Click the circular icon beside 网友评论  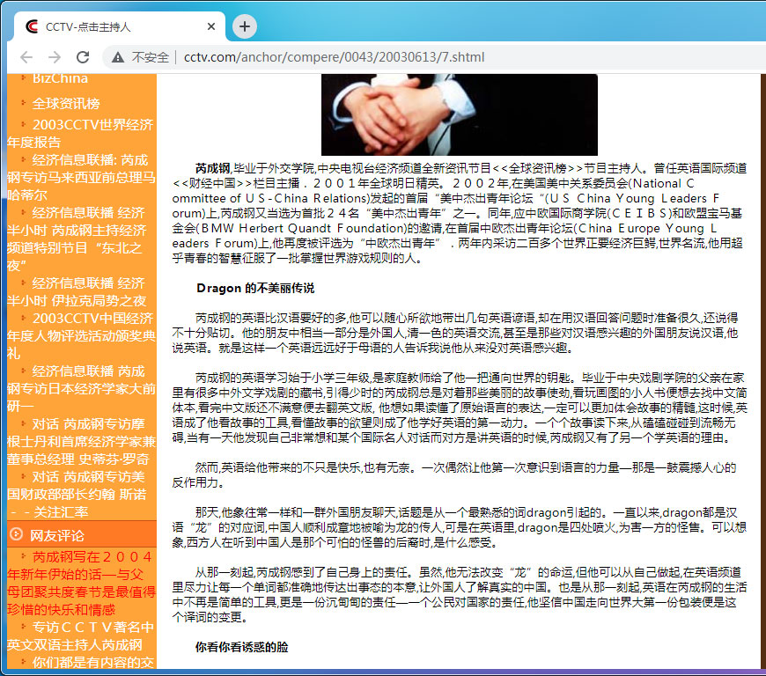[x=17, y=534]
